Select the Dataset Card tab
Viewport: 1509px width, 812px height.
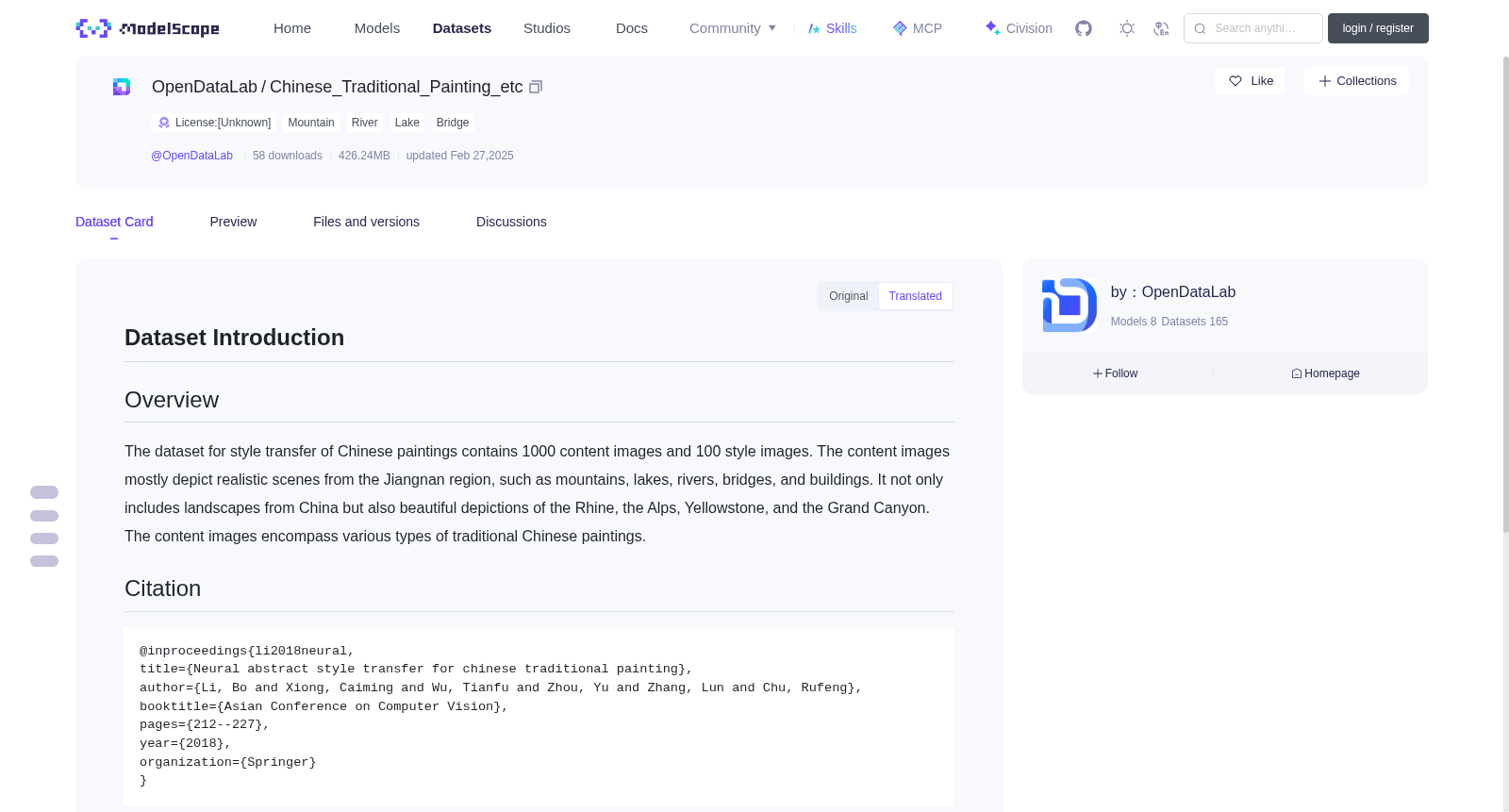tap(114, 222)
